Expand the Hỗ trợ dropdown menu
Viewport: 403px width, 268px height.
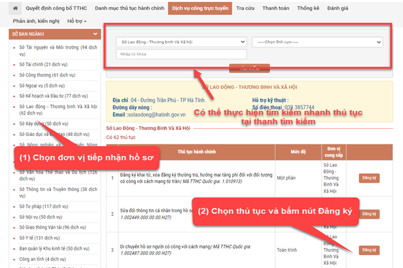[76, 21]
